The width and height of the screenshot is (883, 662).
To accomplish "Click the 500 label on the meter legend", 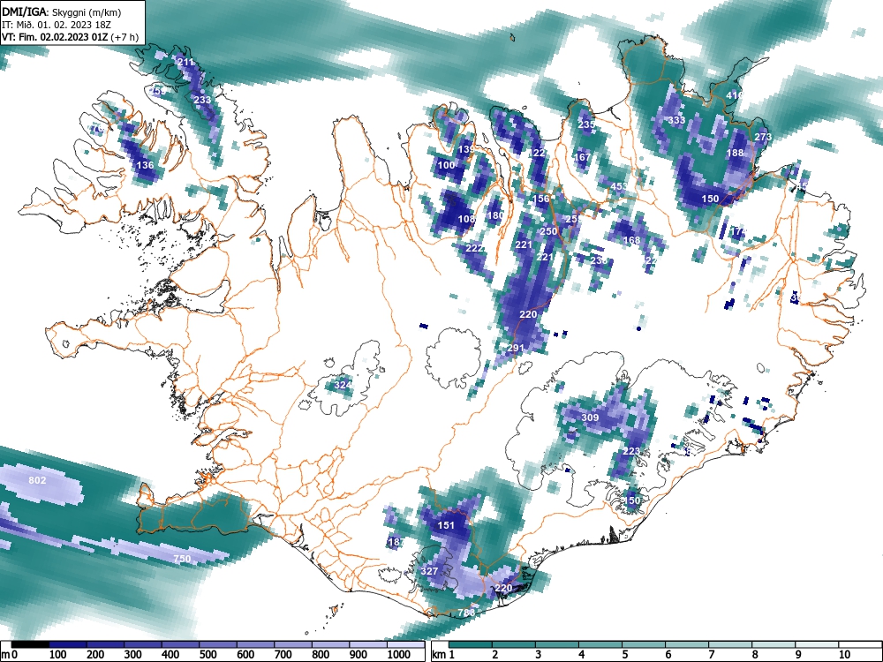I will [208, 655].
